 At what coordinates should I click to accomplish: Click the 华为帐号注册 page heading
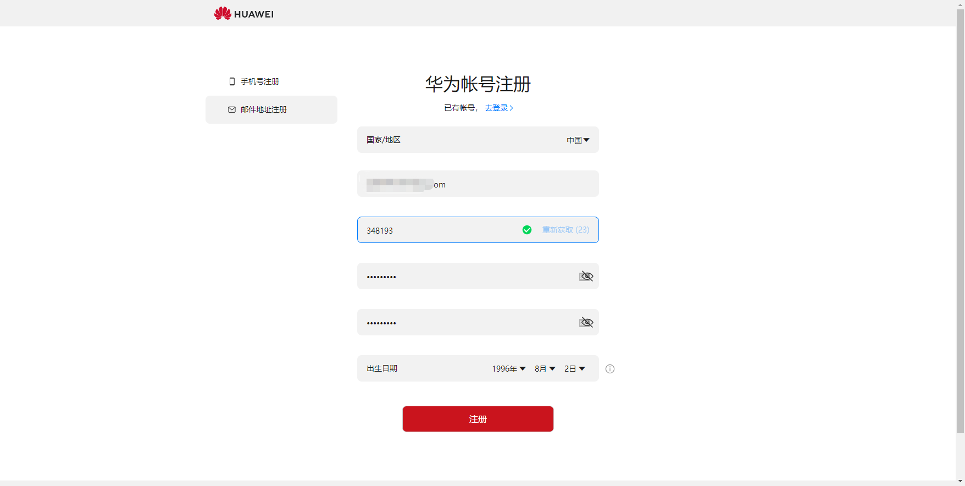[478, 84]
